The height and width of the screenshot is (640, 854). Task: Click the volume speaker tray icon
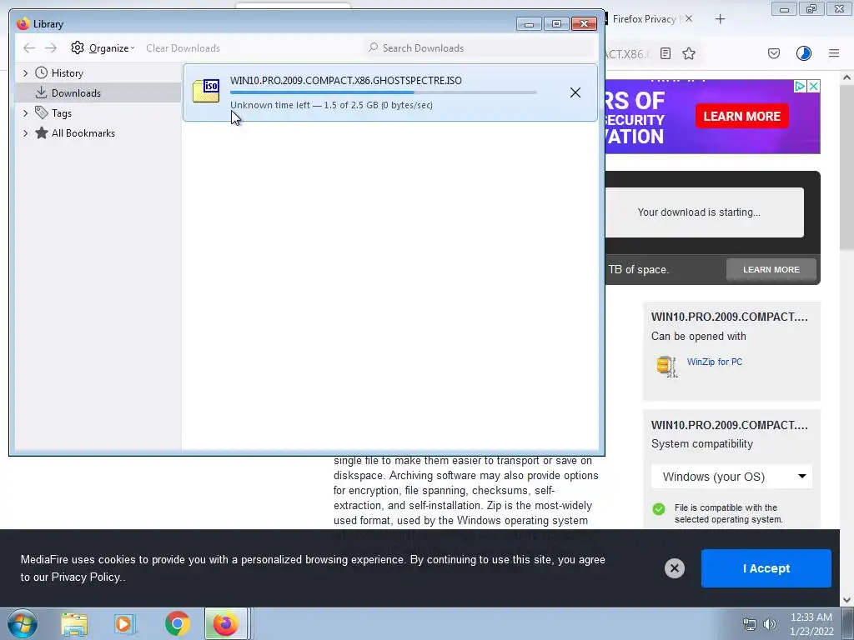pos(770,624)
